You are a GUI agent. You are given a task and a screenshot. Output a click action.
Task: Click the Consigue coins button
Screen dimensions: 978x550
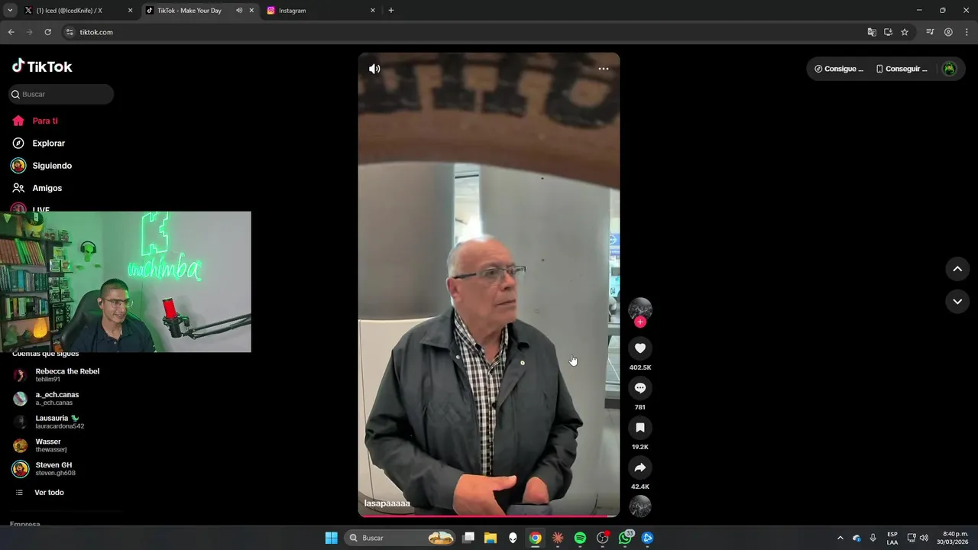pos(839,69)
